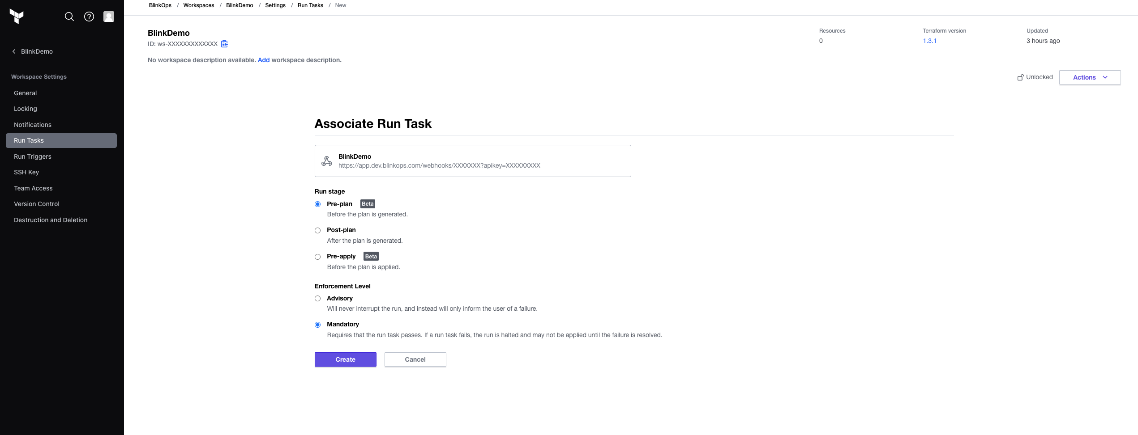Select the Post-plan run stage
1138x435 pixels.
[x=317, y=230]
